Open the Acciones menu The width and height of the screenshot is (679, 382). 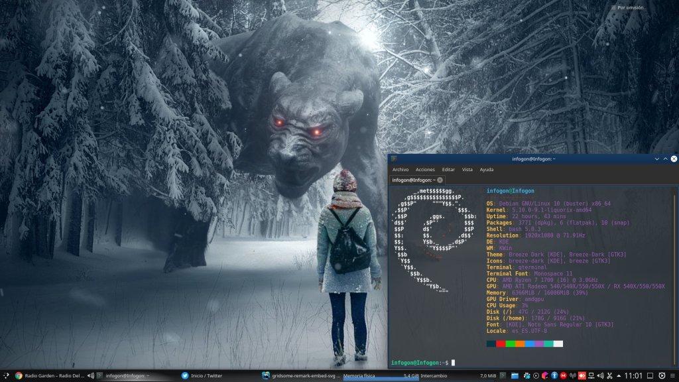tap(425, 170)
